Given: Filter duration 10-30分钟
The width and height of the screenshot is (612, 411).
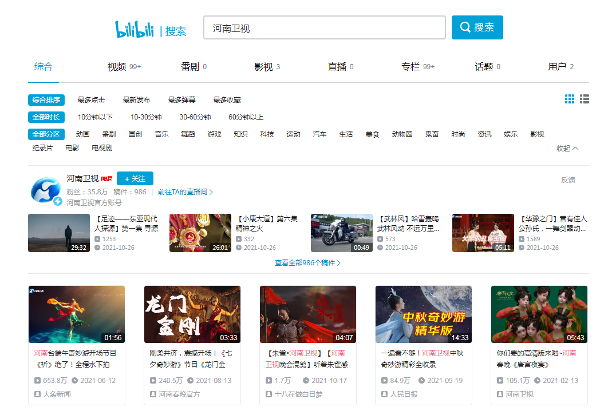Looking at the screenshot, I should (146, 117).
